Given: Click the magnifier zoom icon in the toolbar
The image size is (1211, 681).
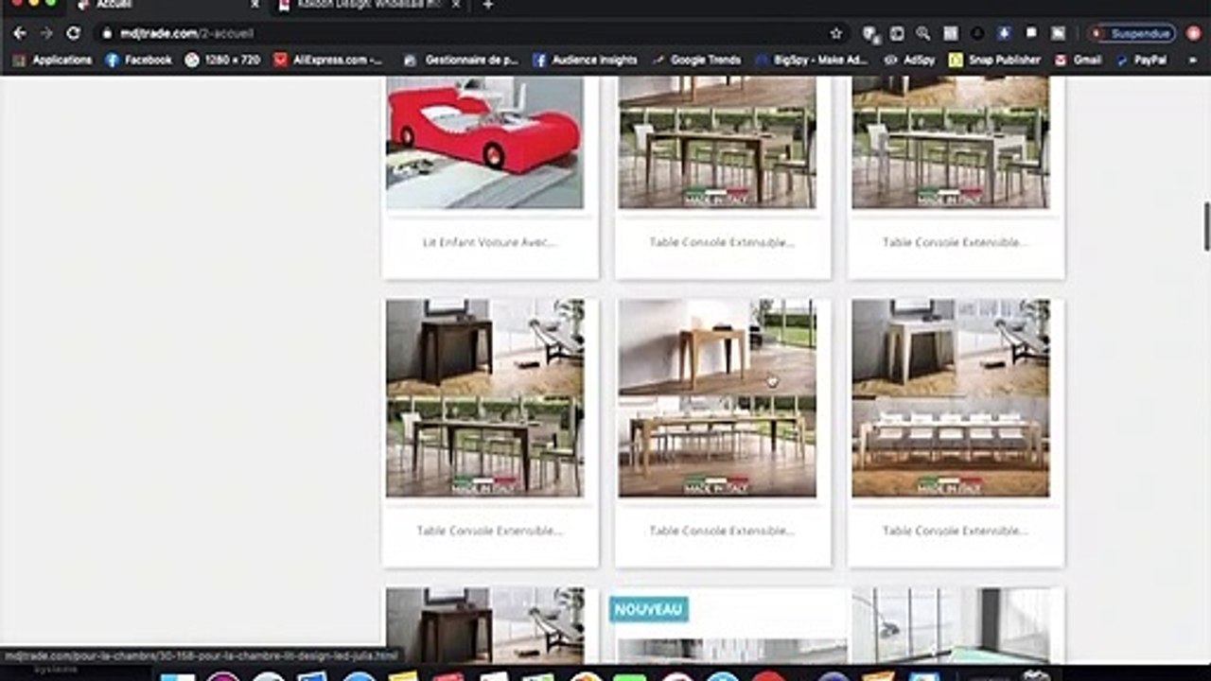Looking at the screenshot, I should 922,33.
